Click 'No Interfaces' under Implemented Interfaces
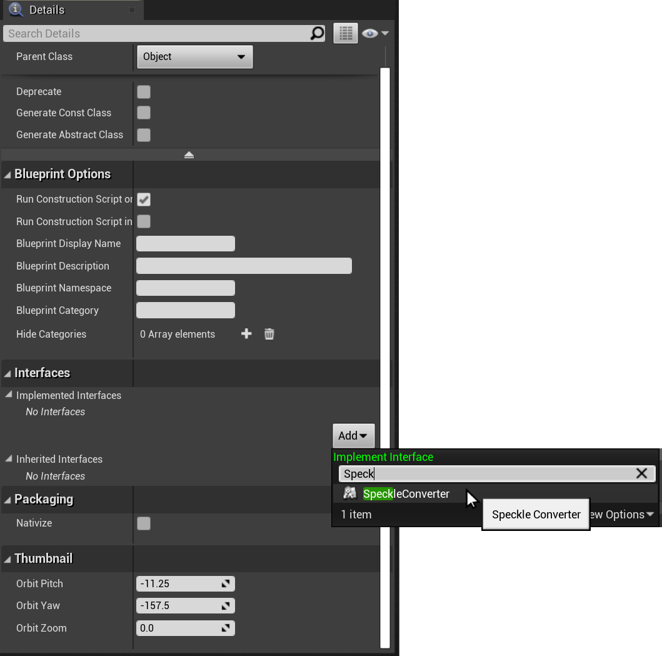The image size is (662, 656). (55, 412)
